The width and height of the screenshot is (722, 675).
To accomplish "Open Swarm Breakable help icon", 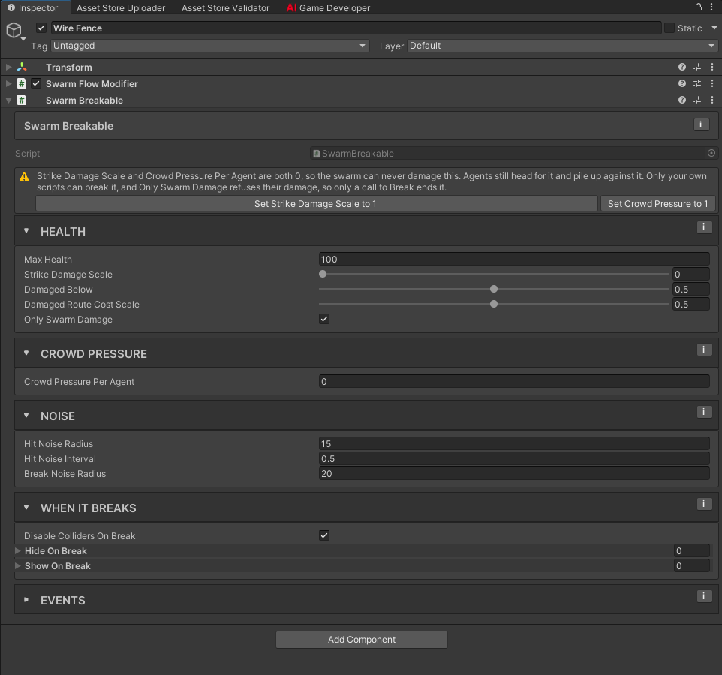I will coord(682,100).
